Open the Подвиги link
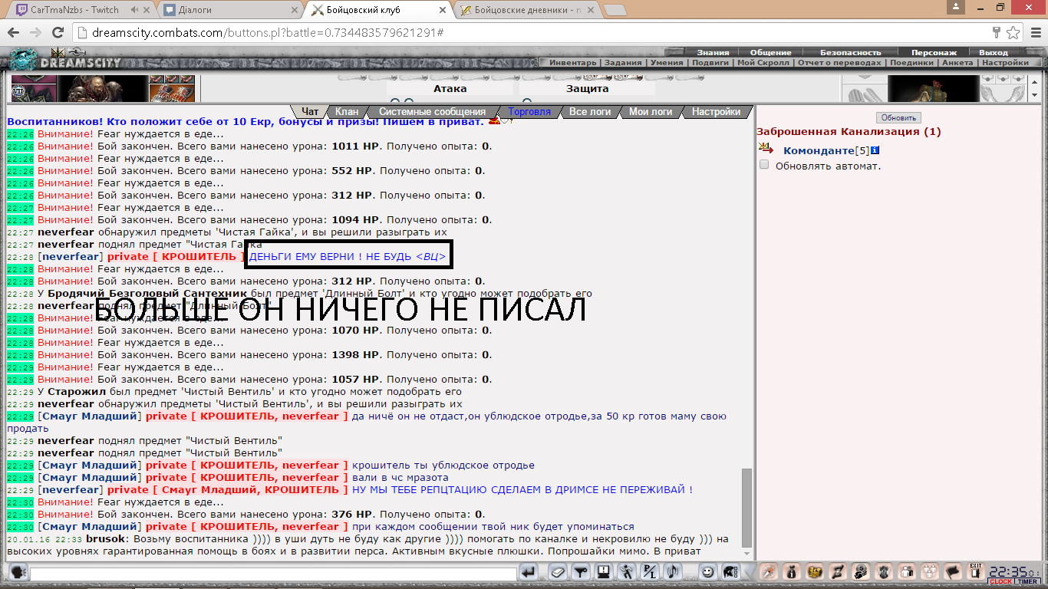This screenshot has height=589, width=1048. [710, 63]
